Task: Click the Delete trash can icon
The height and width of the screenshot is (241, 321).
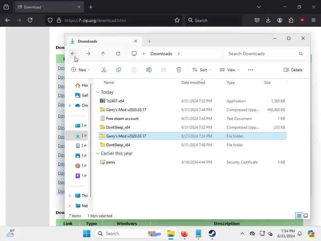Action: point(179,70)
